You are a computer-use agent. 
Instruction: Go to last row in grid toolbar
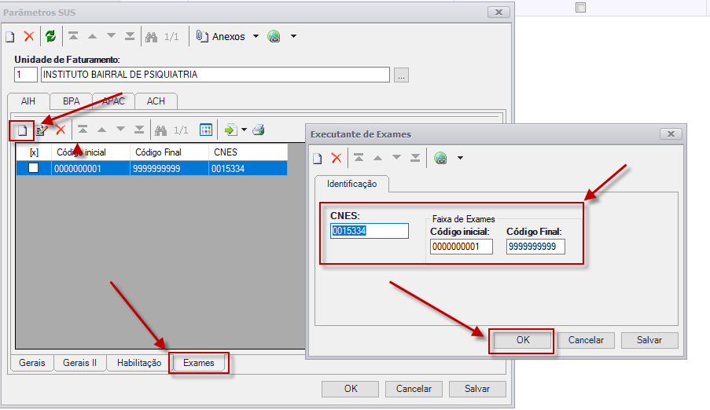[139, 130]
